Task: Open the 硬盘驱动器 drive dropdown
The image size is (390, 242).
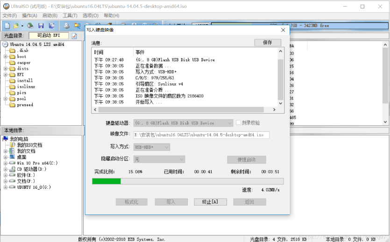Action: click(x=183, y=123)
